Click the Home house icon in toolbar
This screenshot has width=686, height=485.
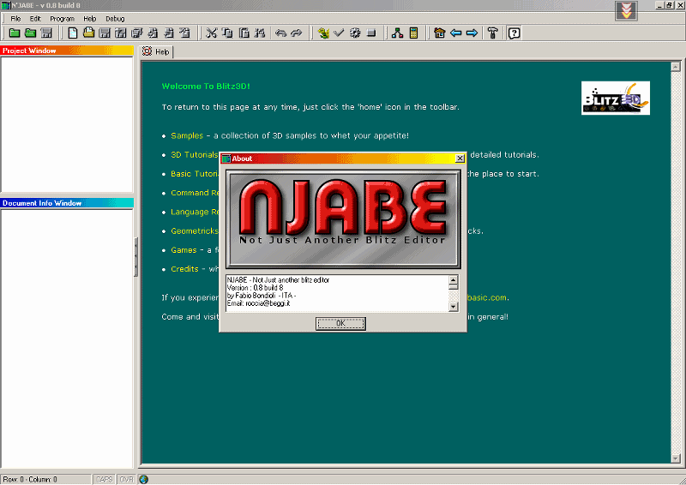pos(440,33)
